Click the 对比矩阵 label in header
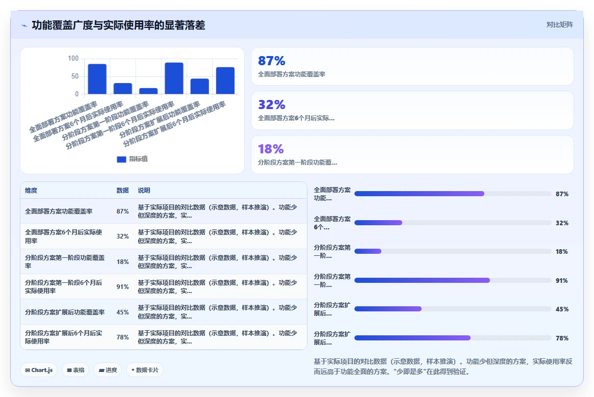 point(559,24)
